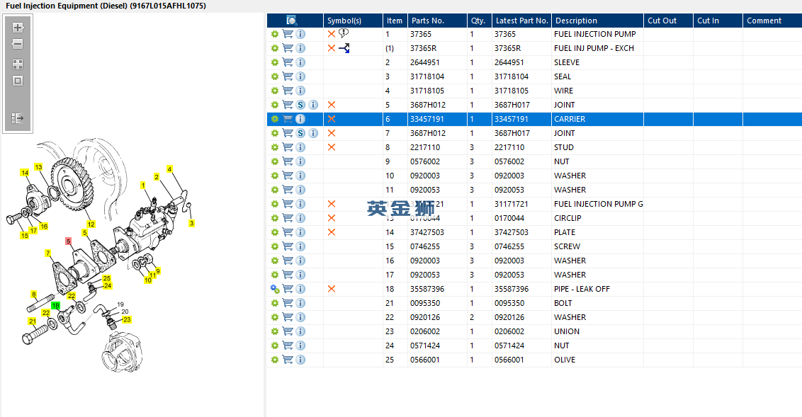Select callout 4 in the diagram
The width and height of the screenshot is (802, 417).
pyautogui.click(x=169, y=169)
